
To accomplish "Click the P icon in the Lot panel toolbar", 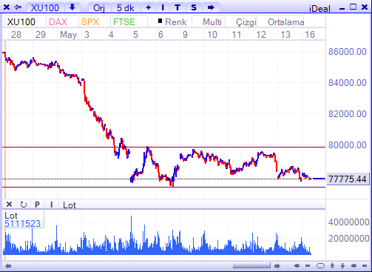I will pyautogui.click(x=37, y=205).
